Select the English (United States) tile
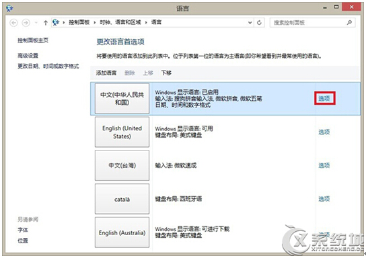 pos(122,132)
